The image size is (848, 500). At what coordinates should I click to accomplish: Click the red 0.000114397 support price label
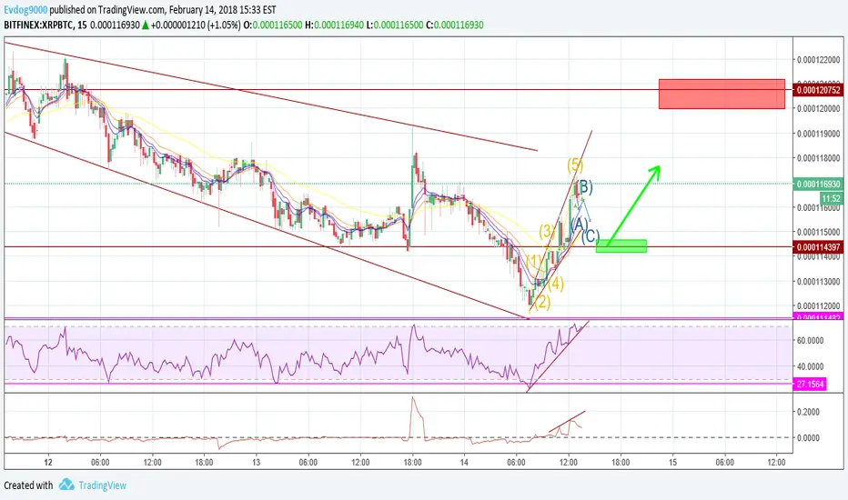click(x=818, y=247)
